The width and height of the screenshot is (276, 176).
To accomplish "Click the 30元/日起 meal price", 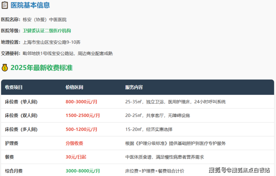I will [76, 157].
